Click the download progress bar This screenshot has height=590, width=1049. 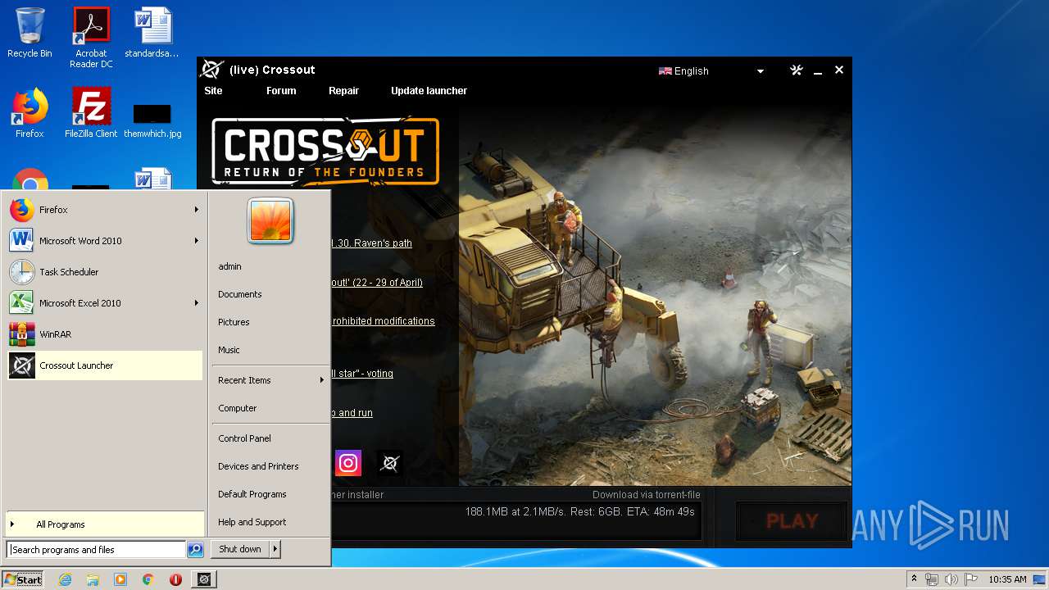515,521
